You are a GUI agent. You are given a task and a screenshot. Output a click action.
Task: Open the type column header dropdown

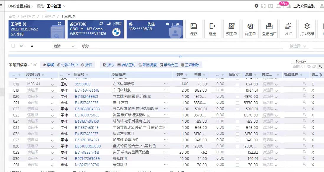(69, 74)
